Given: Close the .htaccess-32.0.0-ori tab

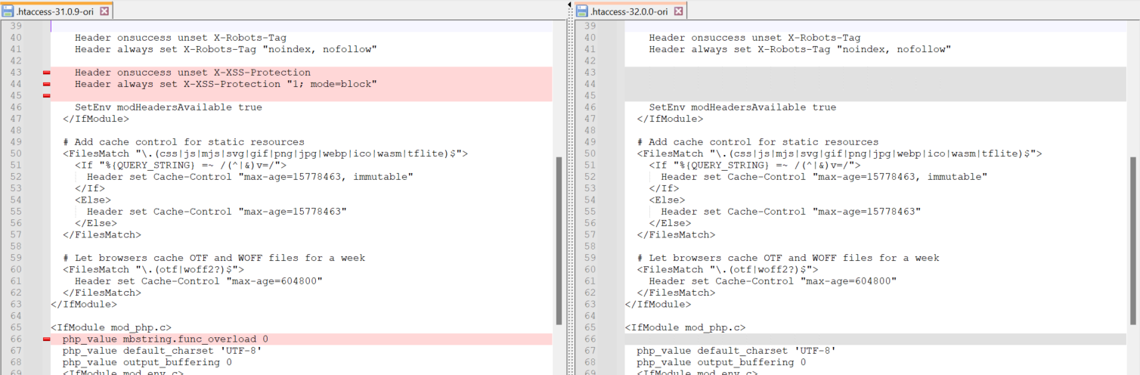Looking at the screenshot, I should click(x=678, y=11).
